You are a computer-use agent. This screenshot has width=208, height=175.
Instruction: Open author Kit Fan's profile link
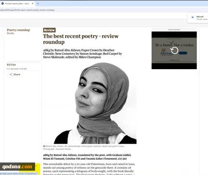click(11, 64)
